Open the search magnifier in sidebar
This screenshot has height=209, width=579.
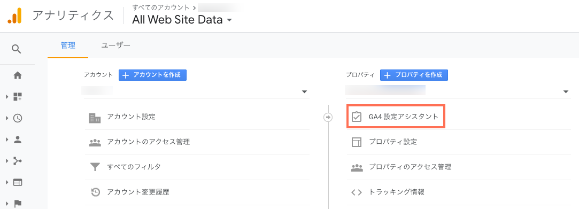[x=17, y=49]
